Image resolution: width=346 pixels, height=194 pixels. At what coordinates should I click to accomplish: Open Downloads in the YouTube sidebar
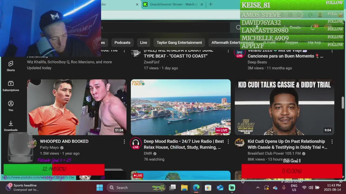pyautogui.click(x=11, y=126)
